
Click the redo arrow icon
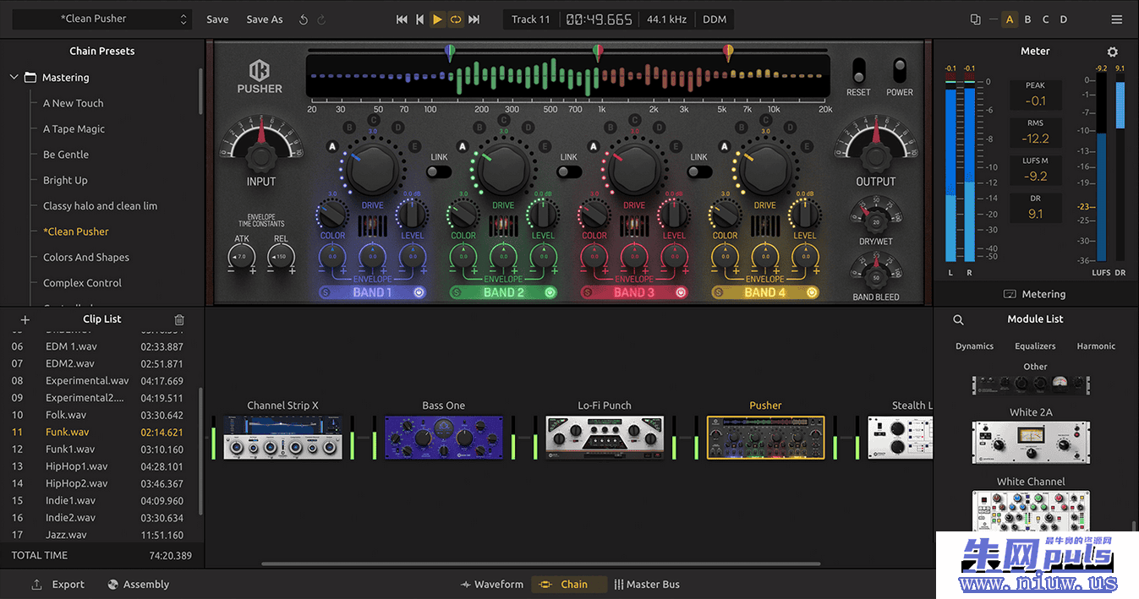pyautogui.click(x=322, y=19)
